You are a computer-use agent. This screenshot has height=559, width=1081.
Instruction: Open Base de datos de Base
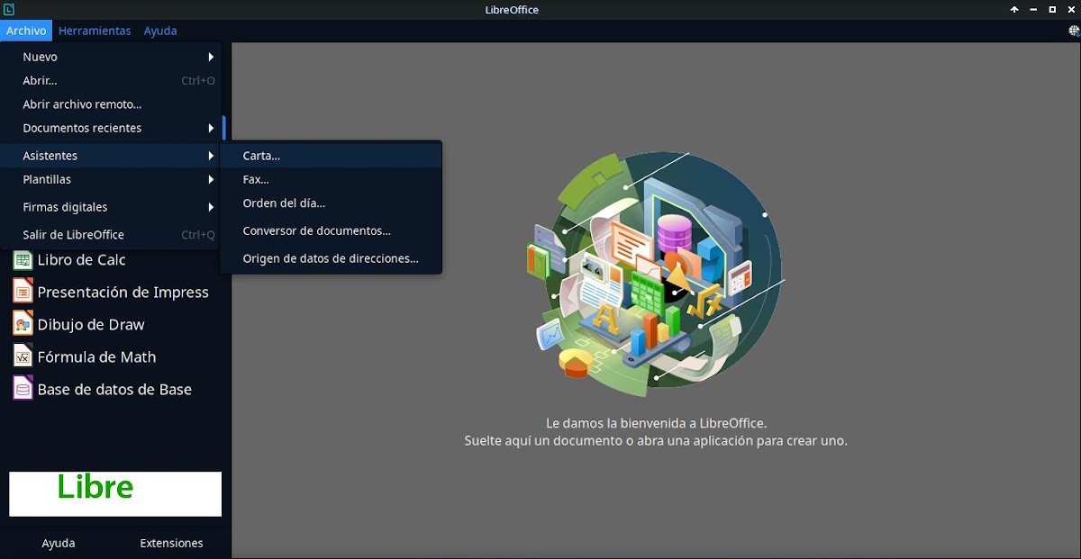coord(114,389)
